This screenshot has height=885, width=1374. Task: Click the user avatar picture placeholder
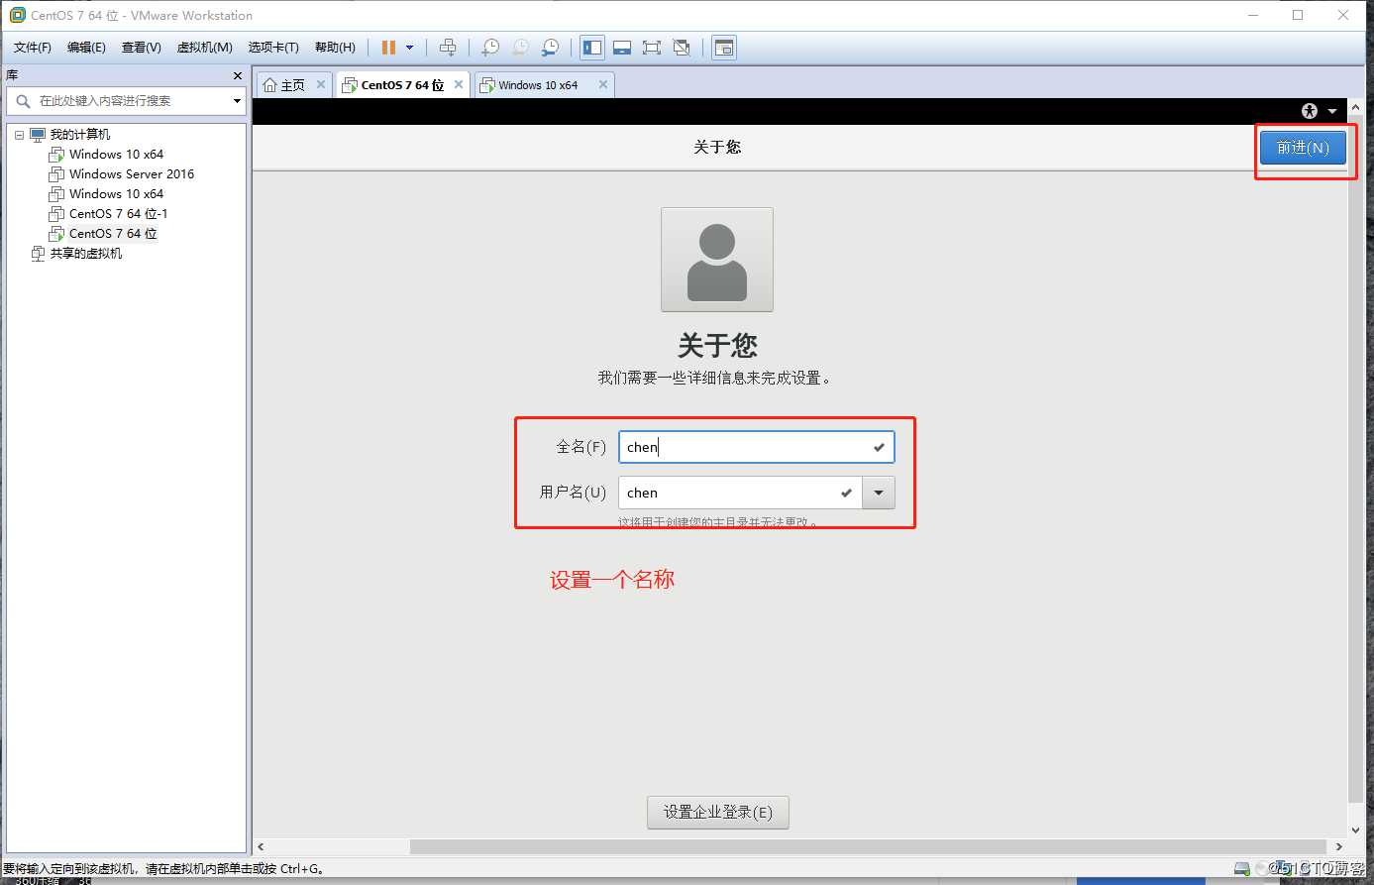click(717, 260)
